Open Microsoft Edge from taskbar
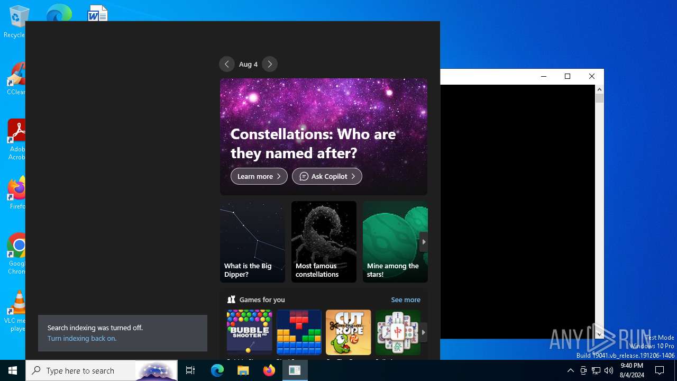The width and height of the screenshot is (677, 381). [217, 370]
